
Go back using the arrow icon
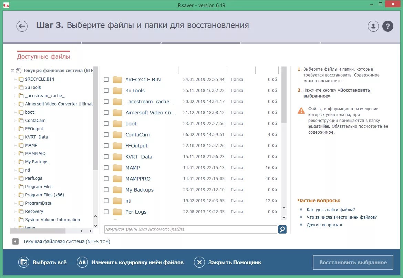(22, 26)
